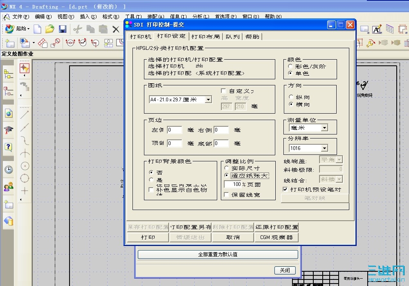The image size is (409, 286).
Task: Click the wrench with red arrow icon
Action: (371, 43)
